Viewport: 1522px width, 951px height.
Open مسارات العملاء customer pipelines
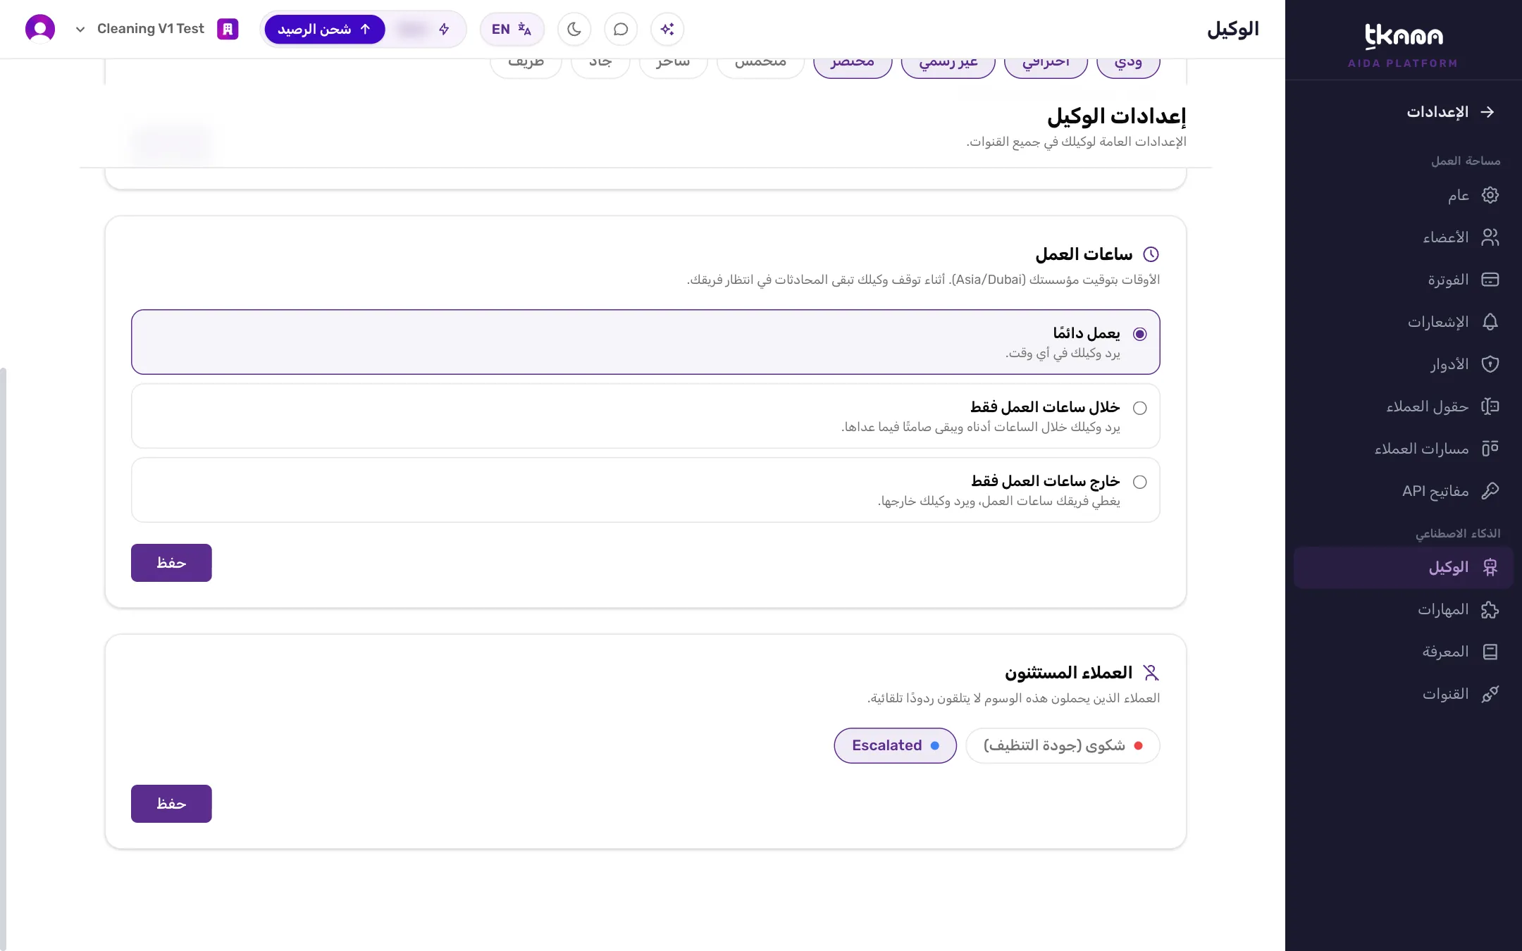point(1404,449)
